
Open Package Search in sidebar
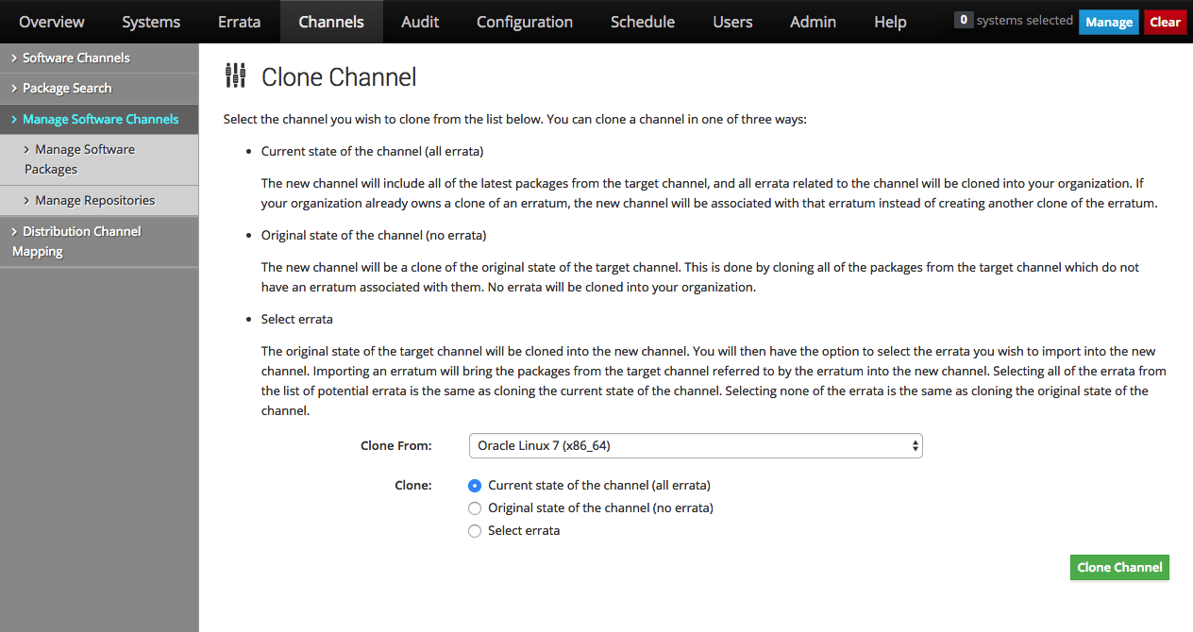coord(99,89)
